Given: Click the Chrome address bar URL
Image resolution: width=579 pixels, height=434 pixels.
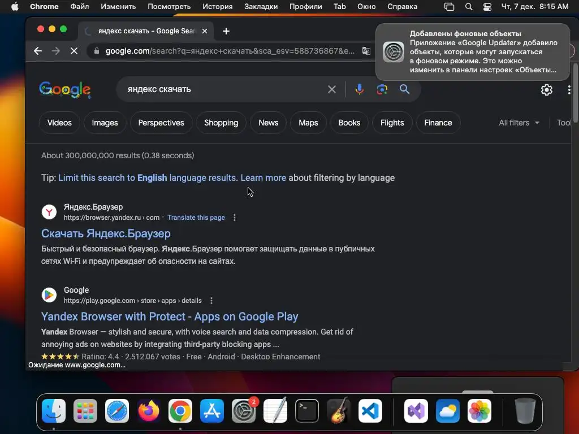Looking at the screenshot, I should tap(230, 51).
